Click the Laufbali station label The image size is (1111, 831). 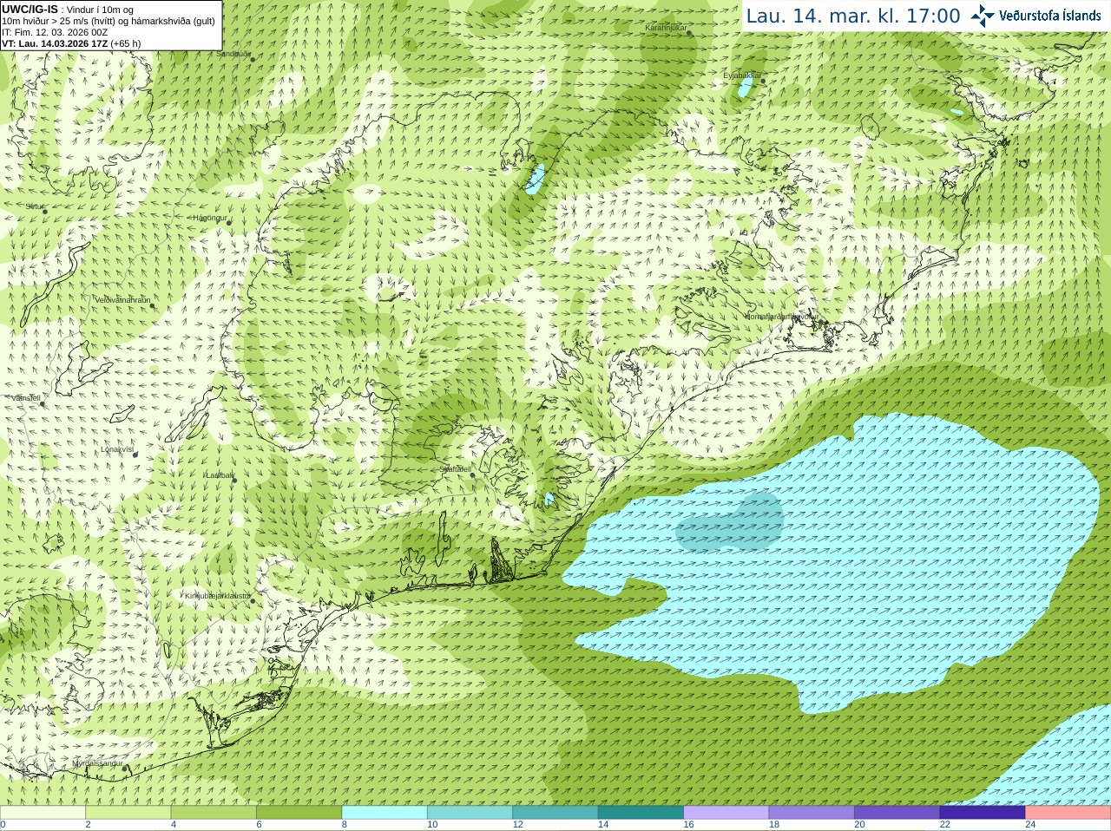(220, 475)
